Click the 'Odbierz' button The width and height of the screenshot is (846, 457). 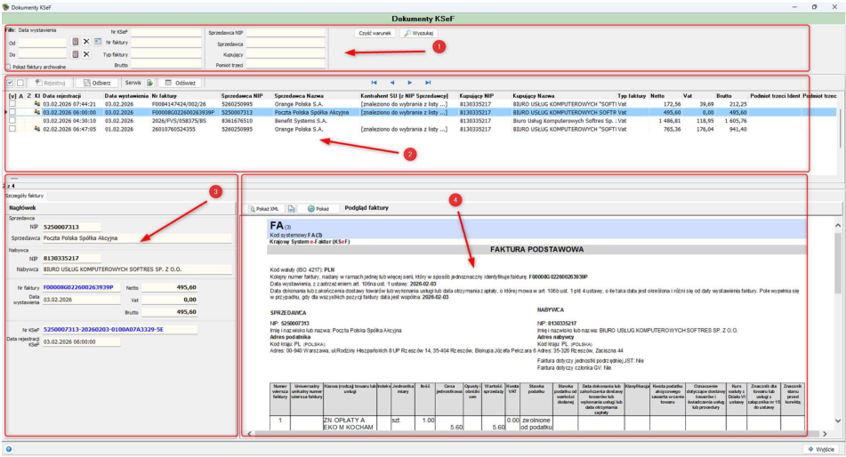coord(97,83)
